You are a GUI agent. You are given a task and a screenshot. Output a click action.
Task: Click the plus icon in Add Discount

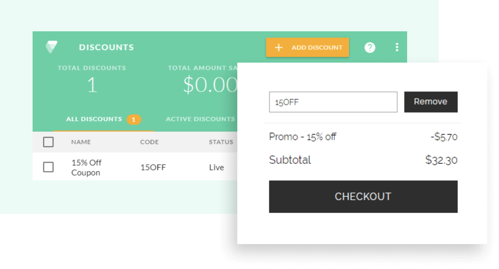click(x=279, y=48)
